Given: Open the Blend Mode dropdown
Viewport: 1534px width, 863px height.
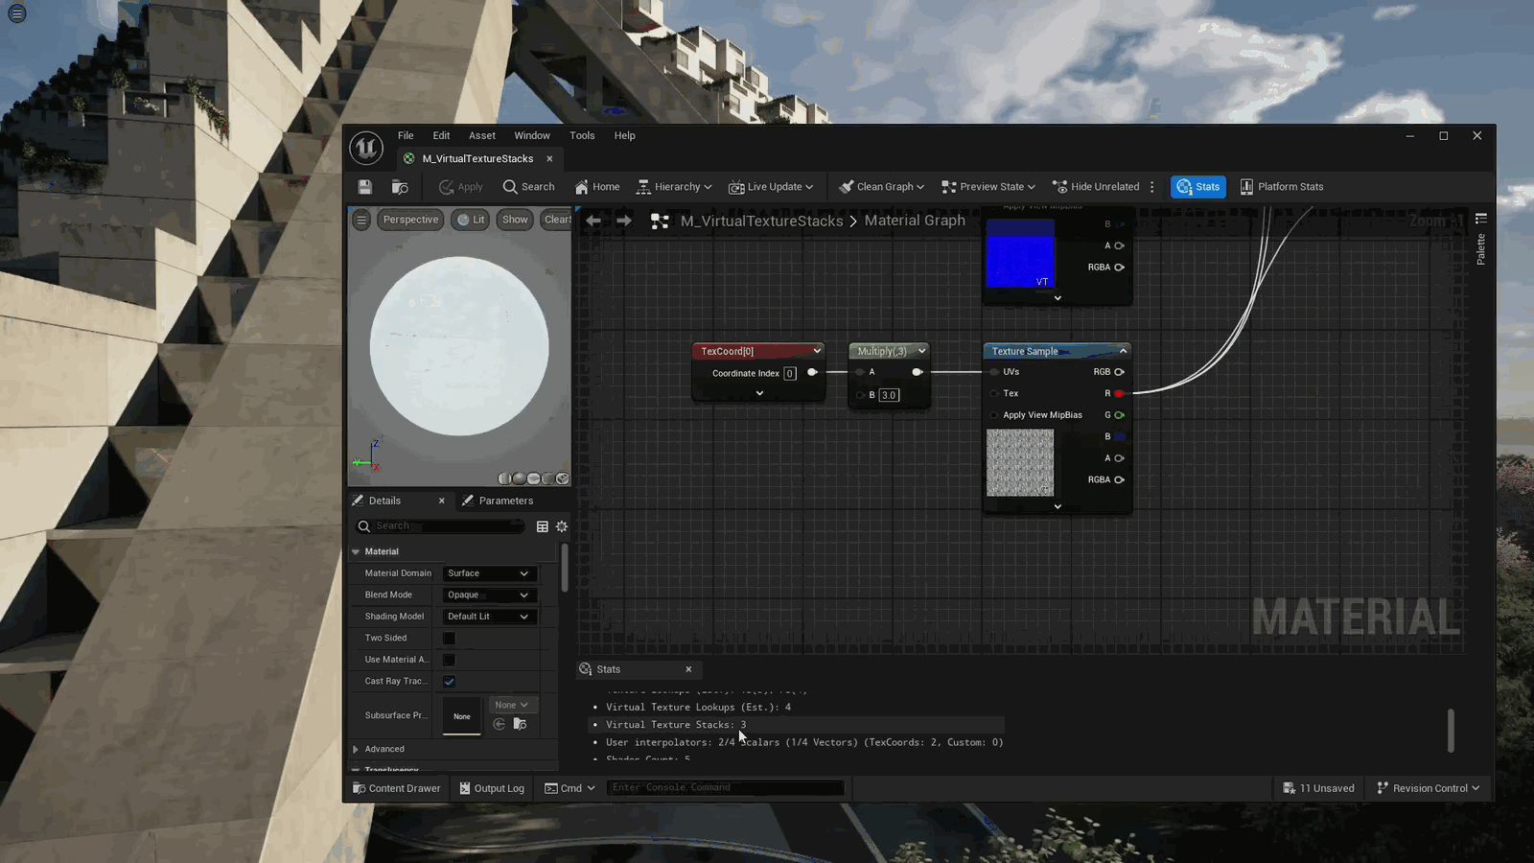Looking at the screenshot, I should [x=488, y=595].
